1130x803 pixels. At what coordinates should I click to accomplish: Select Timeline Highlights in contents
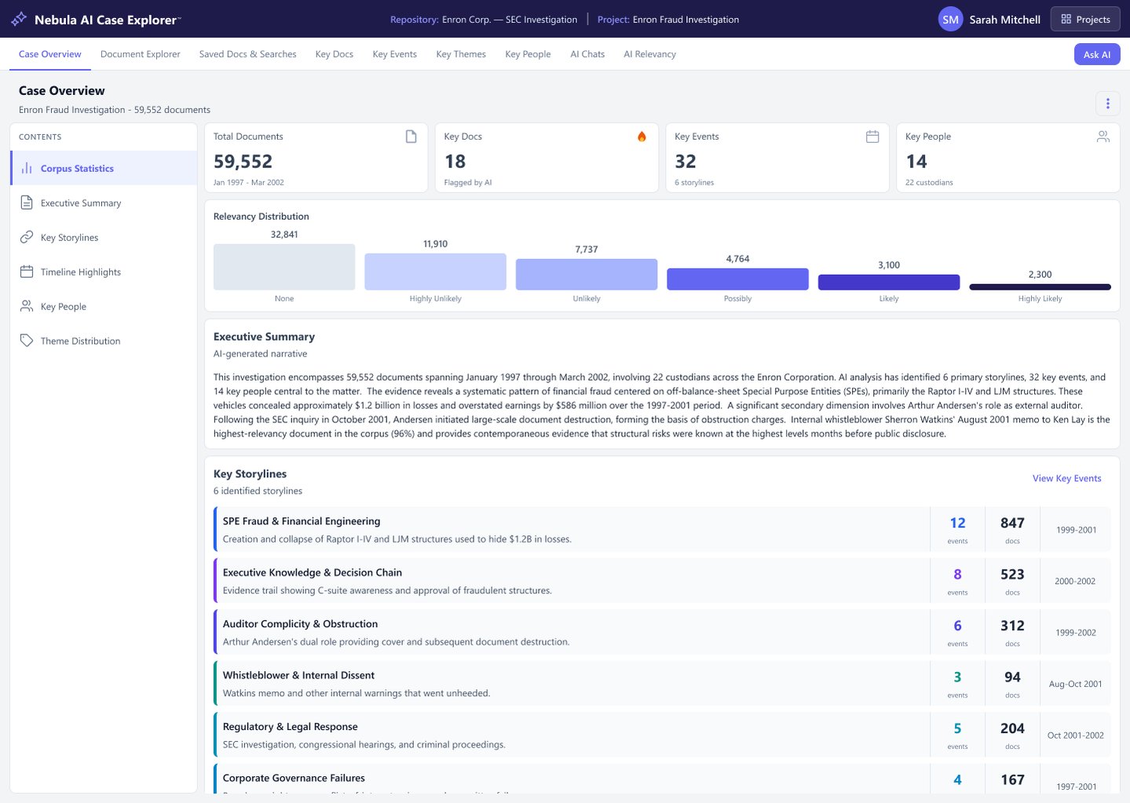(104, 272)
